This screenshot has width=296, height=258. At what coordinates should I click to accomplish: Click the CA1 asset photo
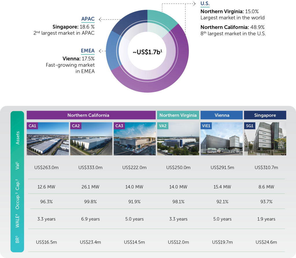[x=48, y=139]
